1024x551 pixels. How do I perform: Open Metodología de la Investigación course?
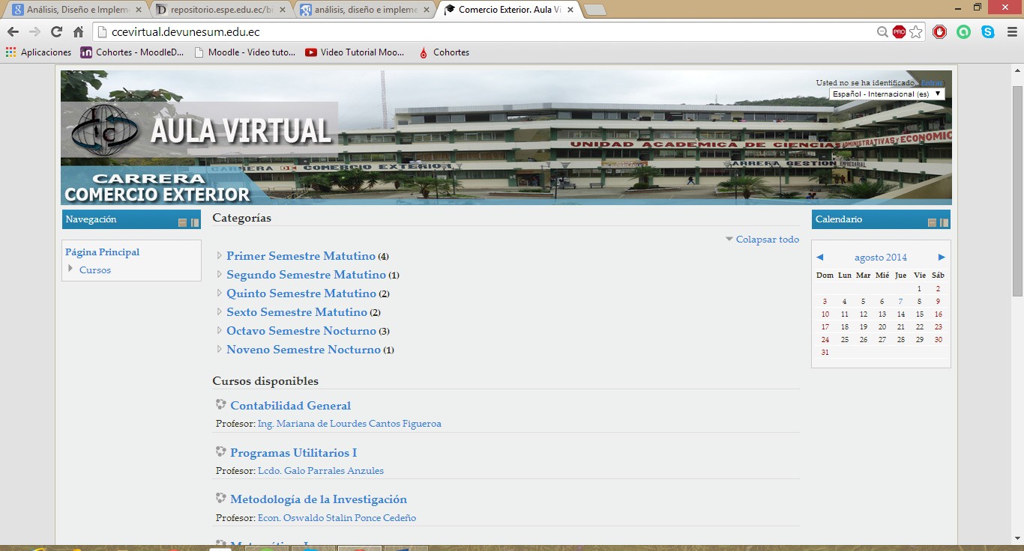[x=319, y=499]
